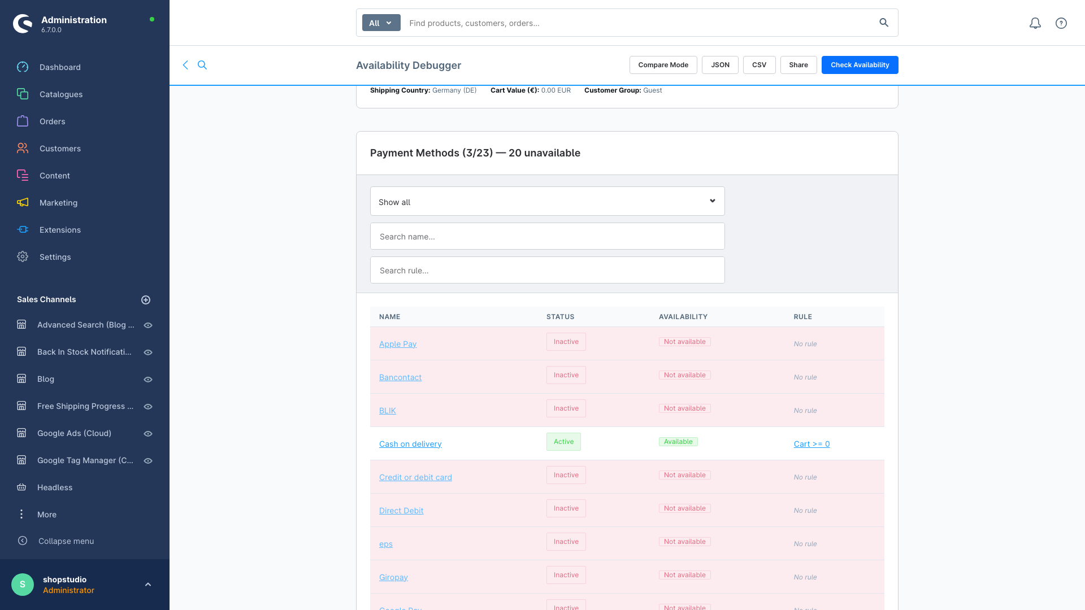Add a new sales channel
This screenshot has width=1085, height=610.
click(146, 300)
